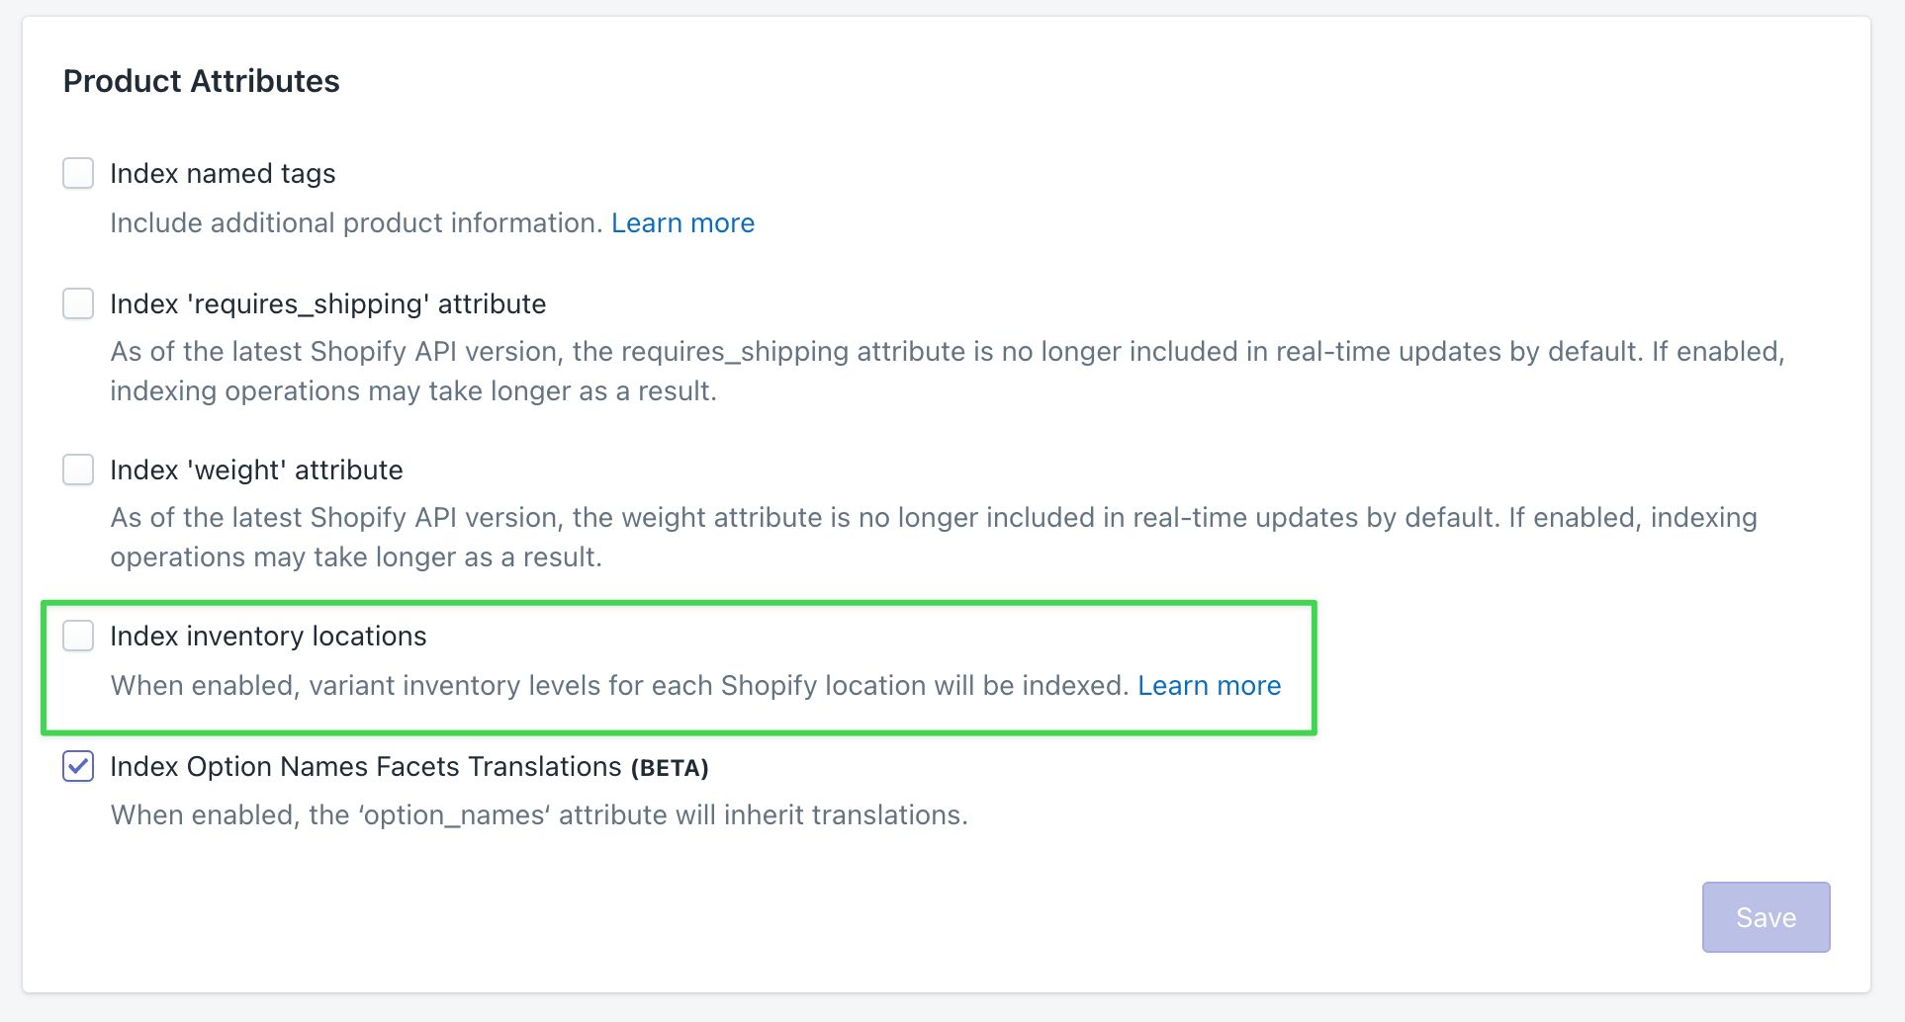Toggle the named tags indexing setting
Image resolution: width=1905 pixels, height=1022 pixels.
pos(78,173)
